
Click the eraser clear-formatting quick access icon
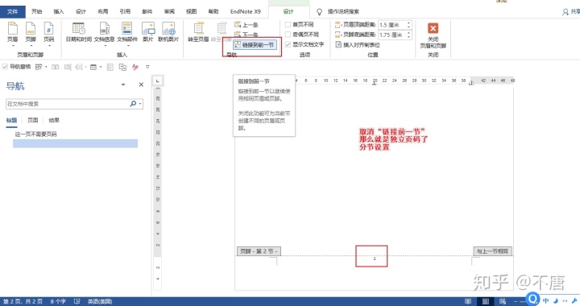pos(135,67)
